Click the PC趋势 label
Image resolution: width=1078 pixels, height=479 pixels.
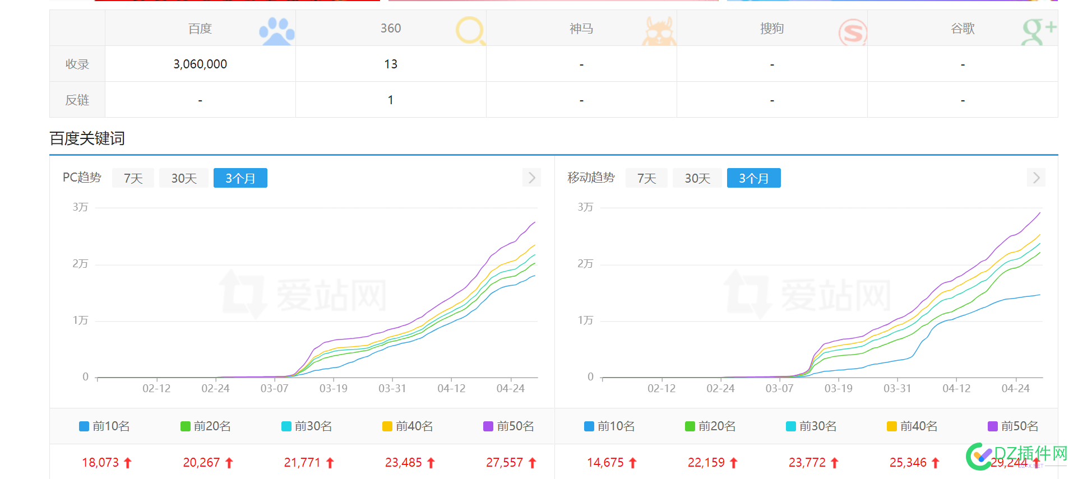(82, 178)
